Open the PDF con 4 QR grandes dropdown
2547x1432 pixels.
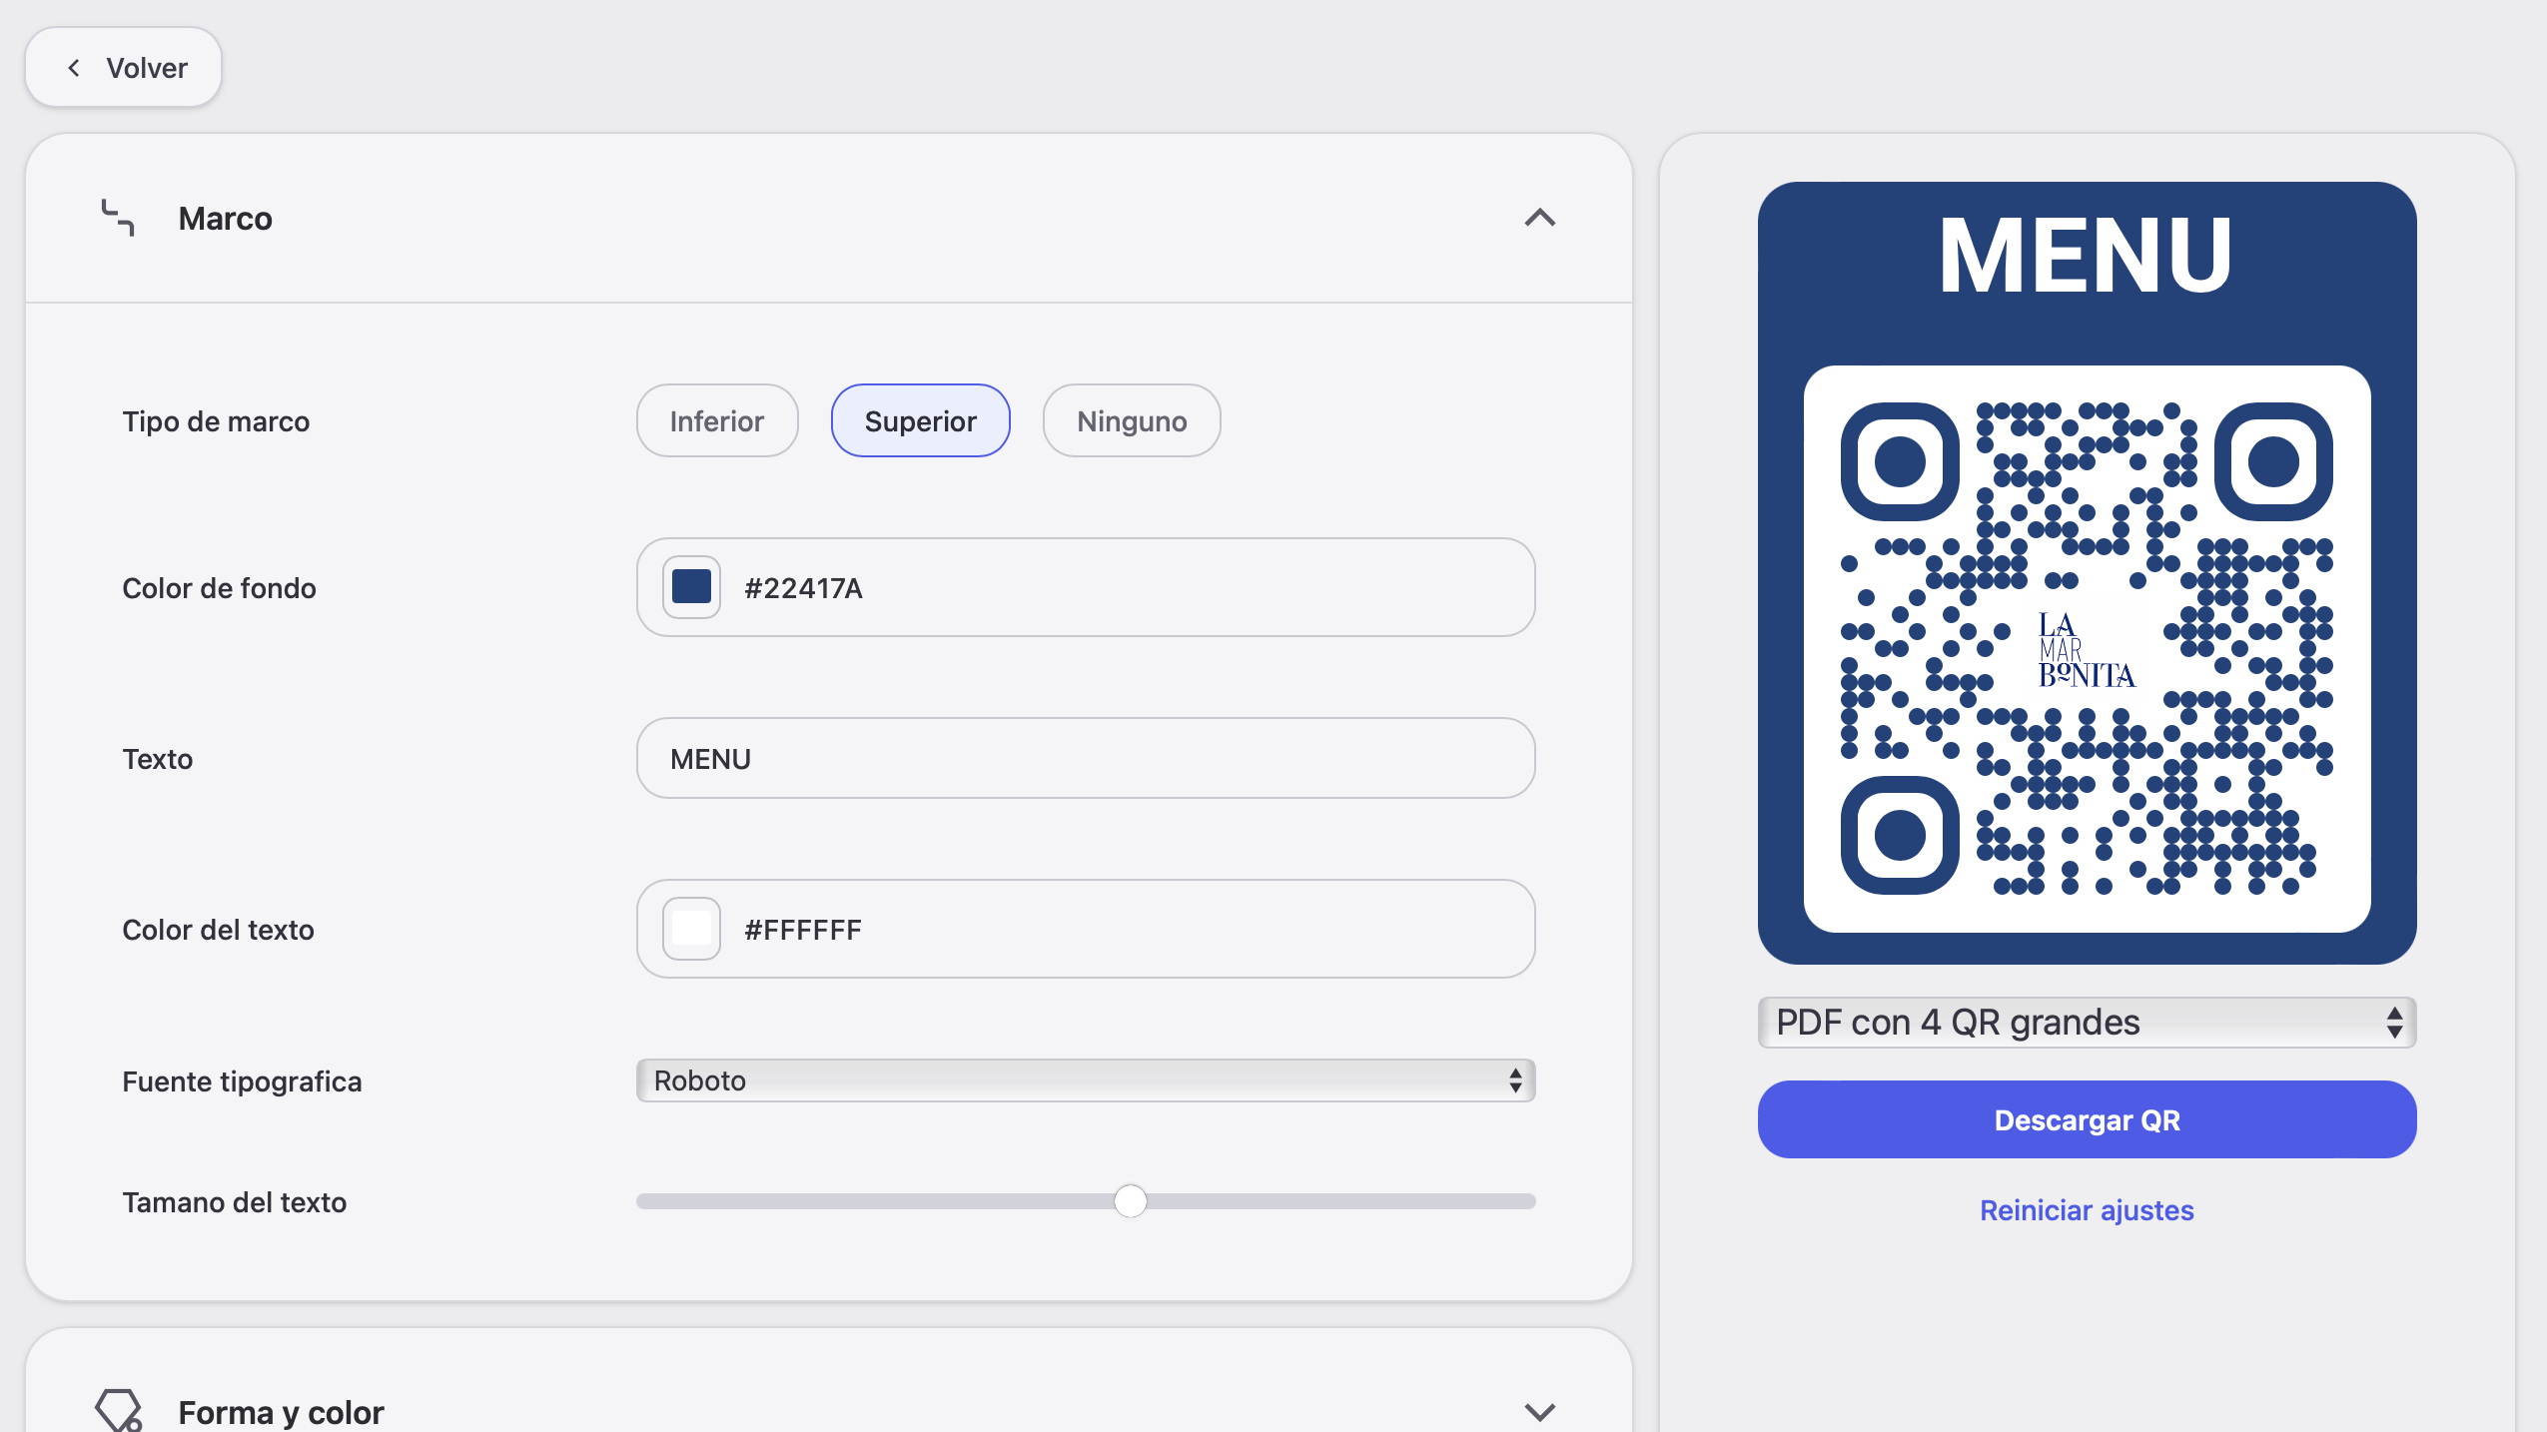point(2087,1022)
